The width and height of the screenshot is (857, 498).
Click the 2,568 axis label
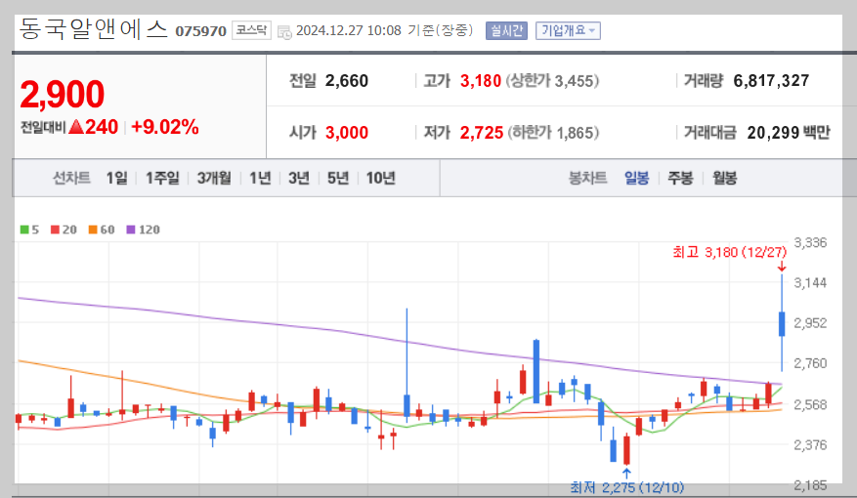coord(810,404)
